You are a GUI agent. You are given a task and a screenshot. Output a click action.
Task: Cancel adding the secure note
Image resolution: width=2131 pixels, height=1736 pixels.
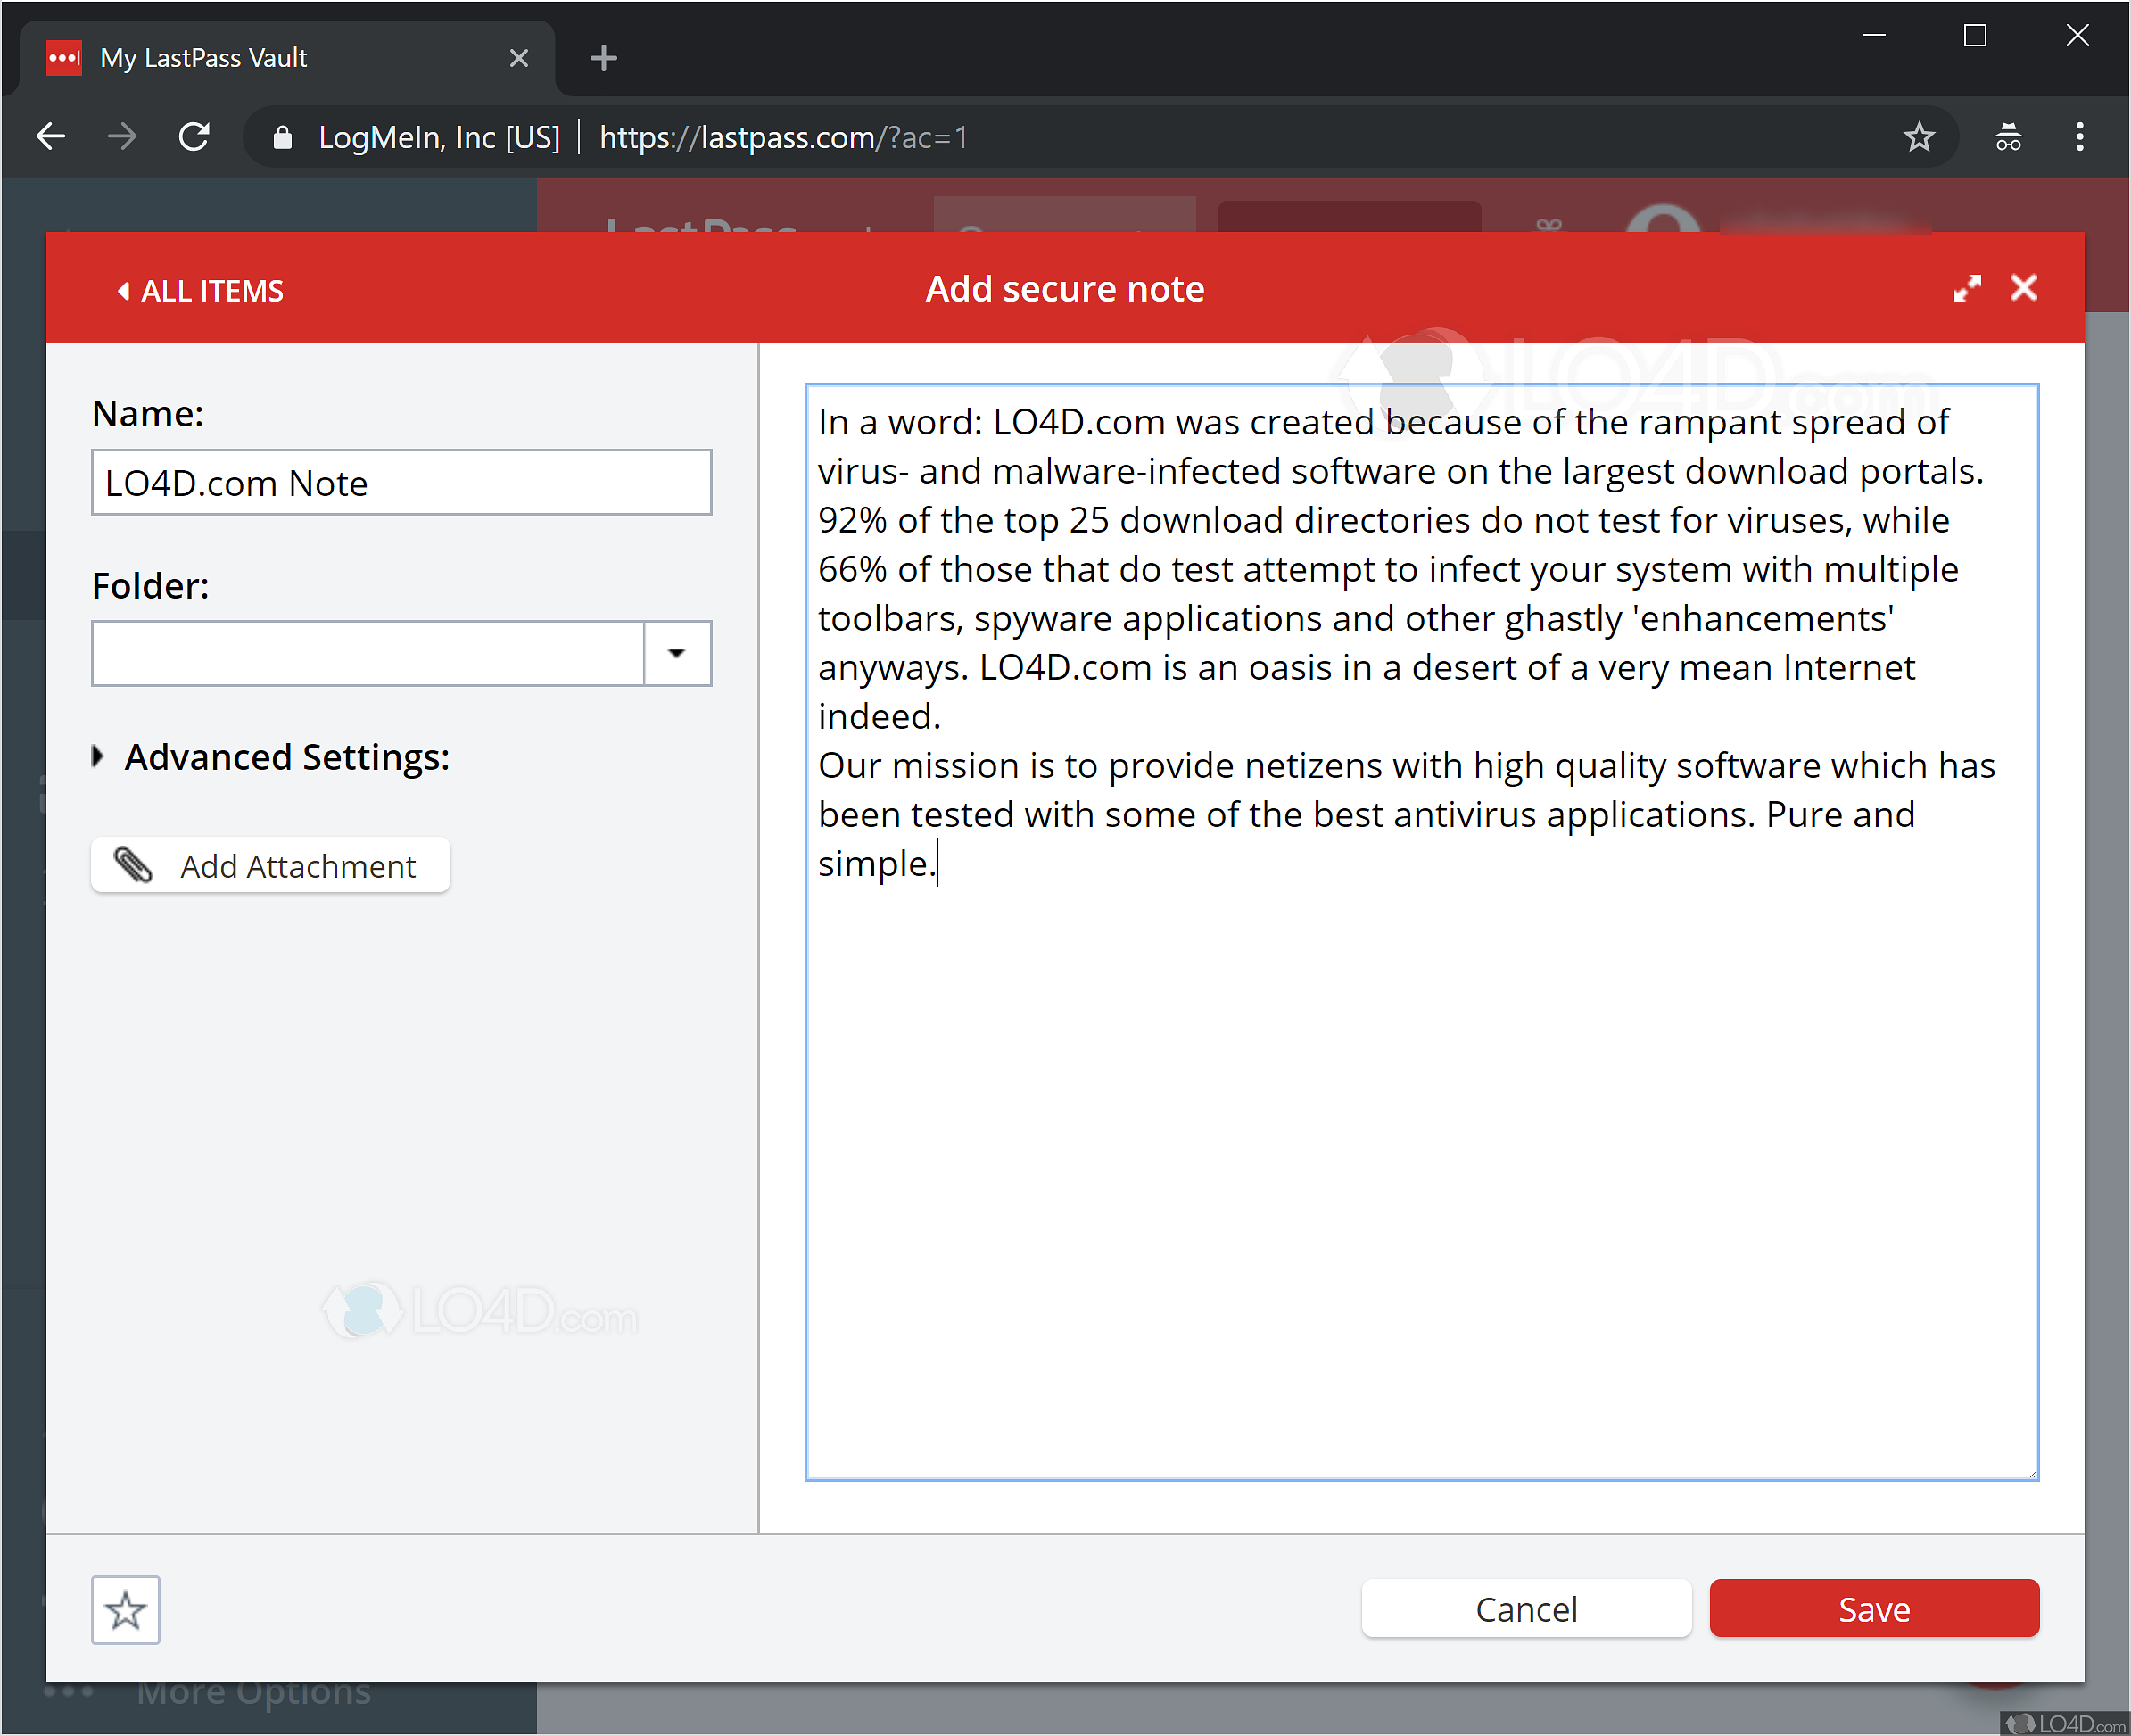(1525, 1608)
